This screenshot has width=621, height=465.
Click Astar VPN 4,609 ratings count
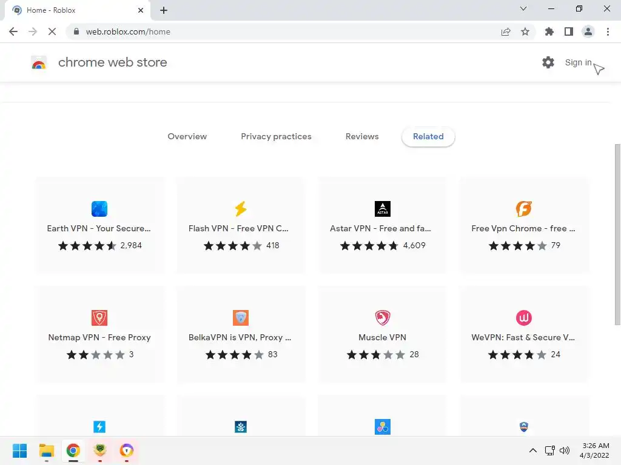click(x=414, y=246)
